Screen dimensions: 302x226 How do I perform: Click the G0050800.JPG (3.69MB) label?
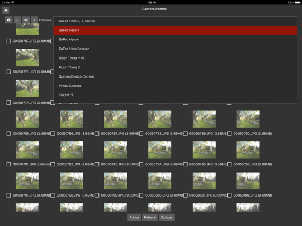click(x=164, y=195)
